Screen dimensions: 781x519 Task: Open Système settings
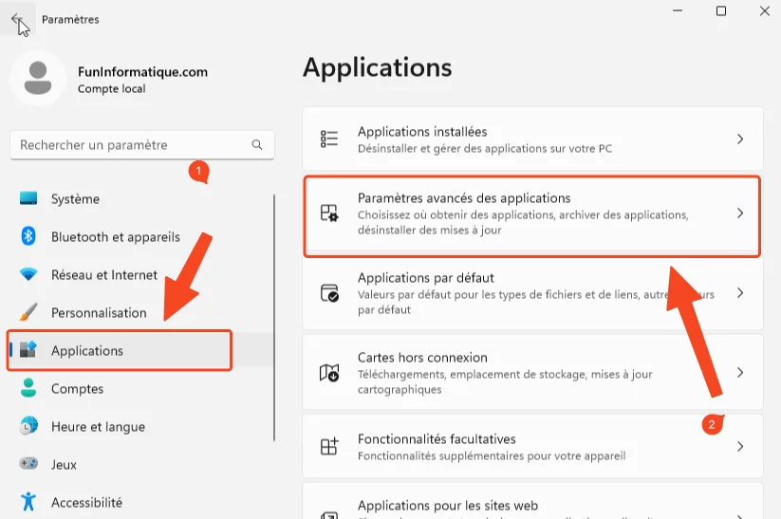[140, 198]
